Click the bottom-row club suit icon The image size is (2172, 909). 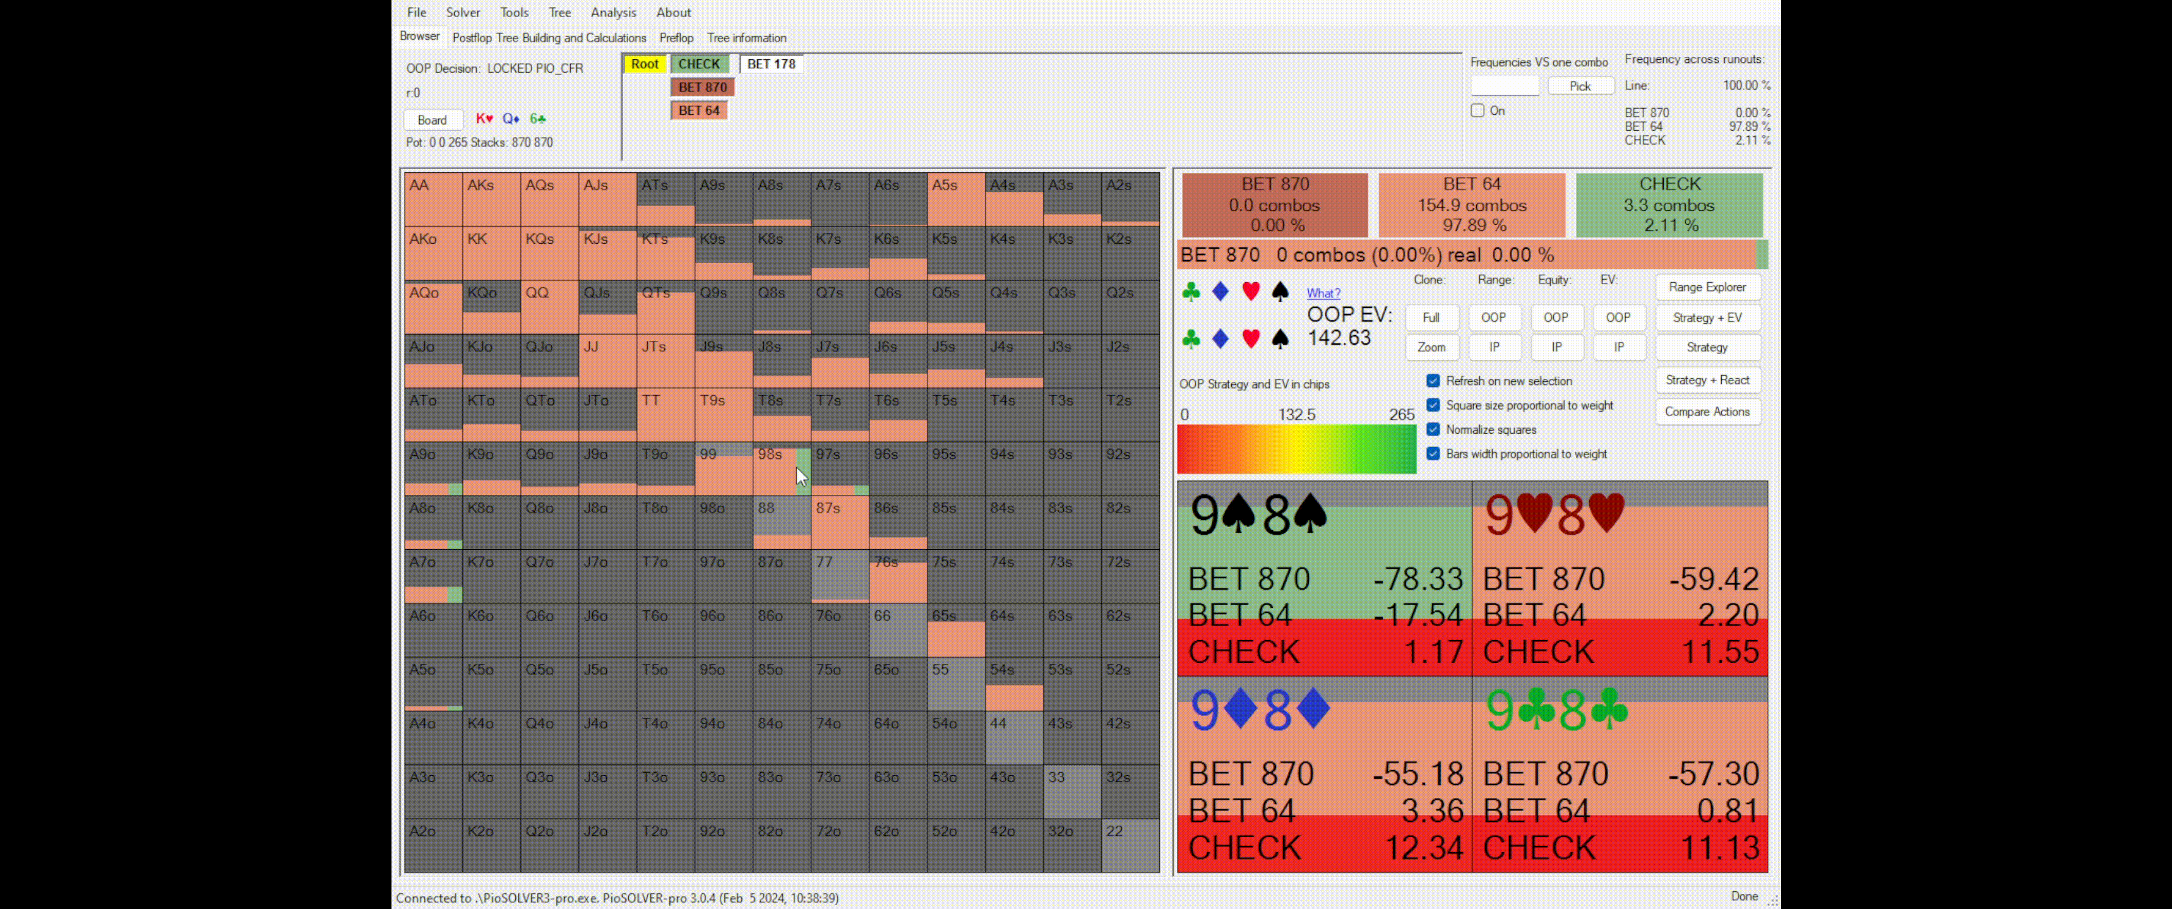[1191, 339]
